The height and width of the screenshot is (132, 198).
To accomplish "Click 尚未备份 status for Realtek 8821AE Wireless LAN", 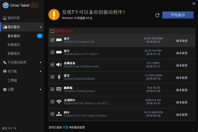I will click(182, 102).
